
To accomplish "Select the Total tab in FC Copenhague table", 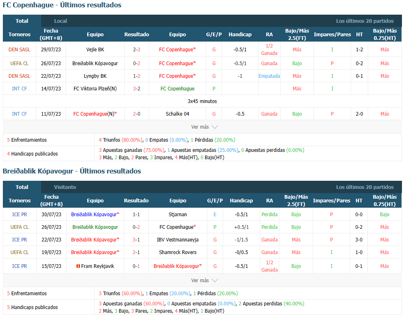I will point(22,21).
